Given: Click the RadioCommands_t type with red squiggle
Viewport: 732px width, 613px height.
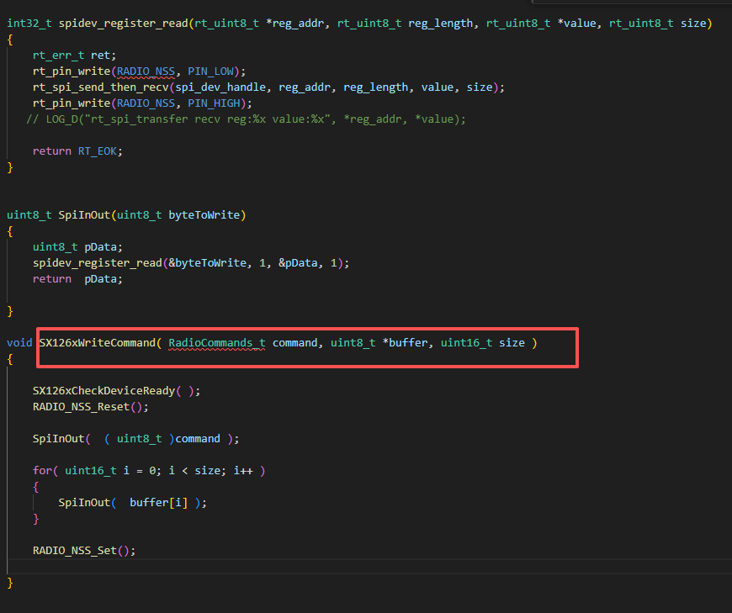Looking at the screenshot, I should tap(217, 343).
